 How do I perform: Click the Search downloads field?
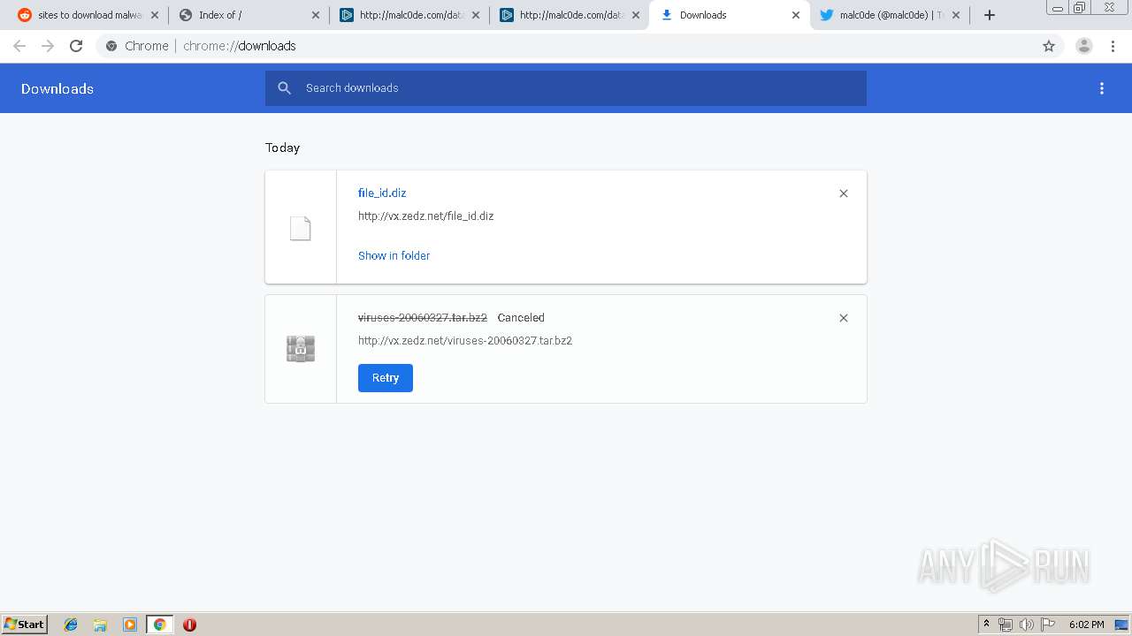[x=566, y=87]
